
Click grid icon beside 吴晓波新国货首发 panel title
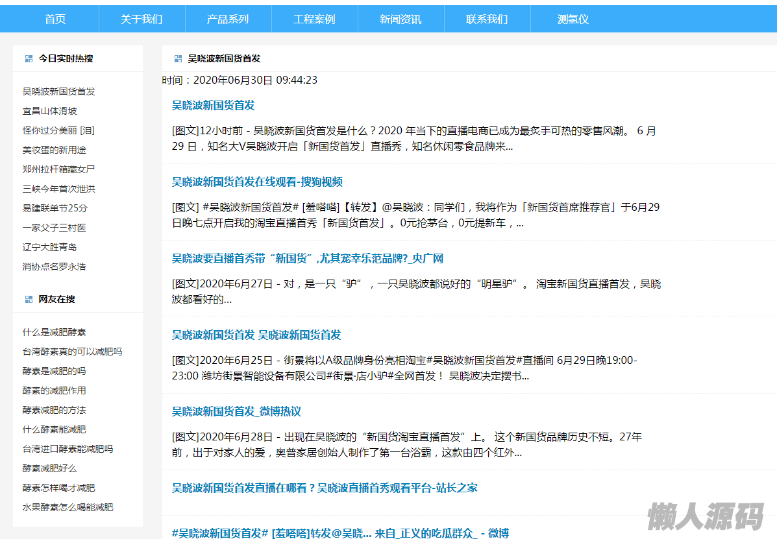click(178, 58)
